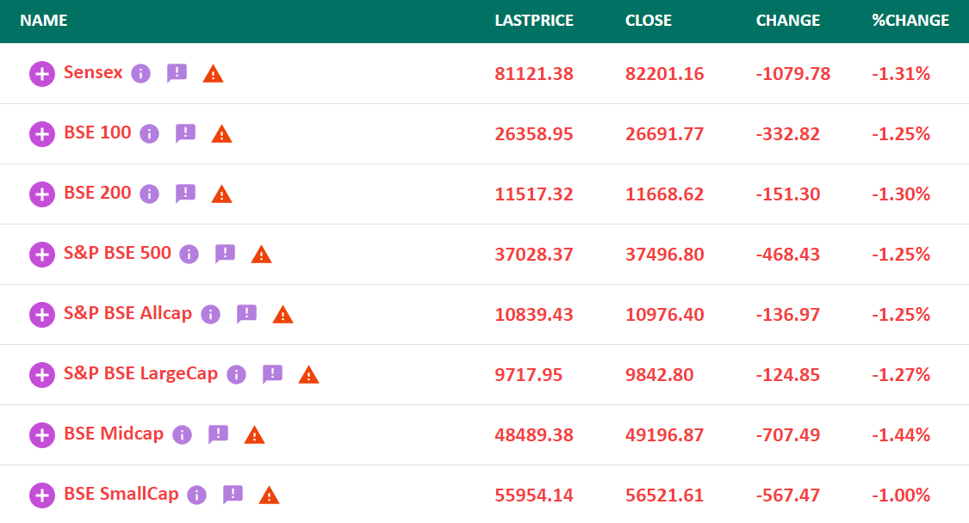The height and width of the screenshot is (523, 969).
Task: Select BSE Midcap percent change -1.44%
Action: (901, 435)
